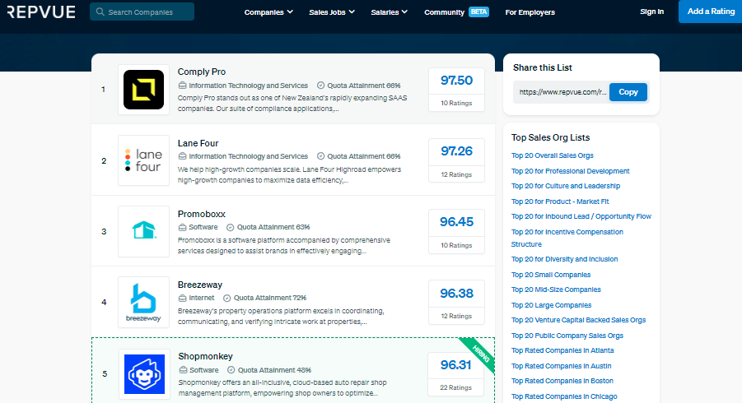Screen dimensions: 742x403
Task: Click the quota checkmark icon for Lane Four
Action: coord(320,156)
